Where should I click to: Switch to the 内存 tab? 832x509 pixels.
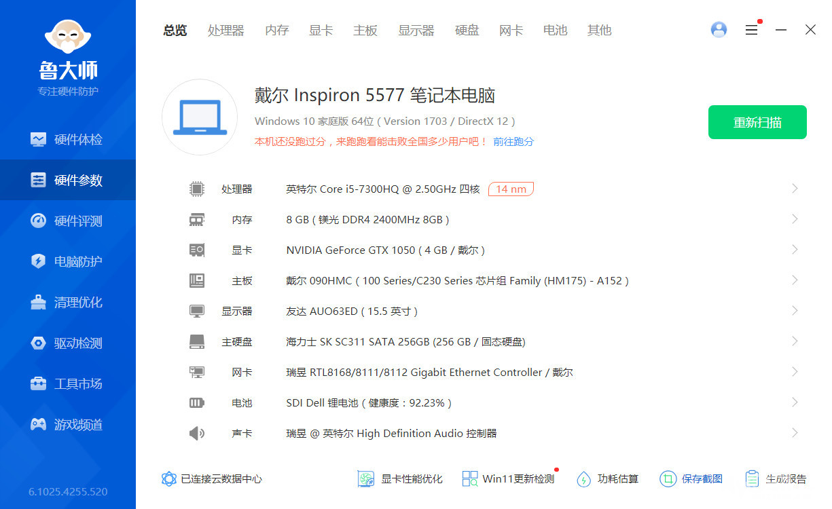277,30
